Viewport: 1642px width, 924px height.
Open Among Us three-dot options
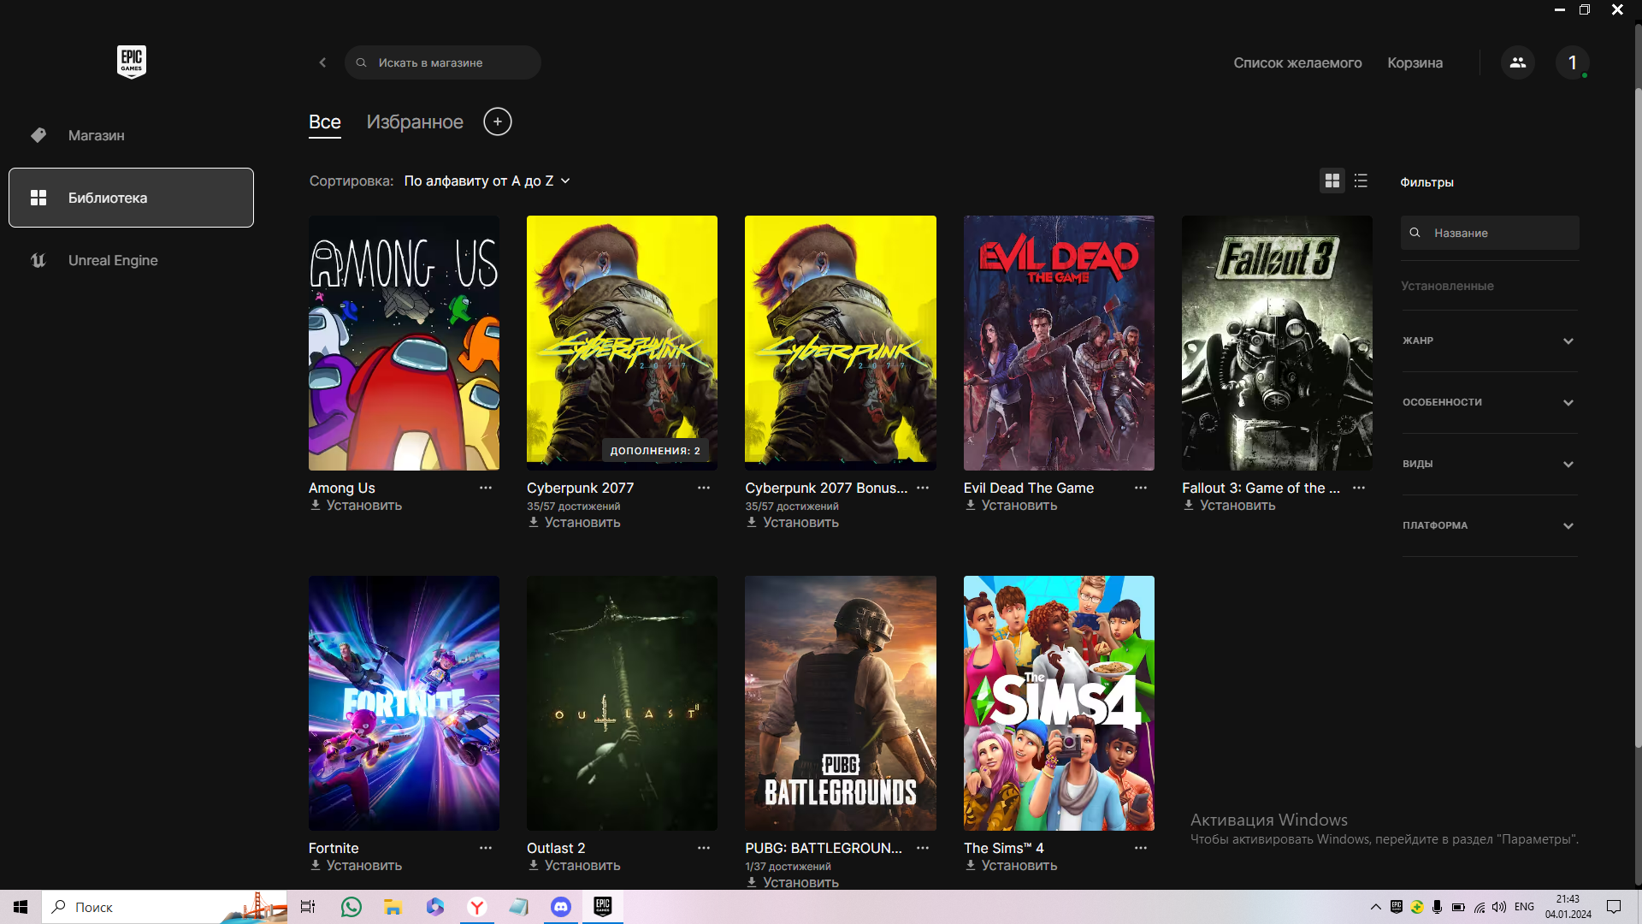click(x=486, y=488)
